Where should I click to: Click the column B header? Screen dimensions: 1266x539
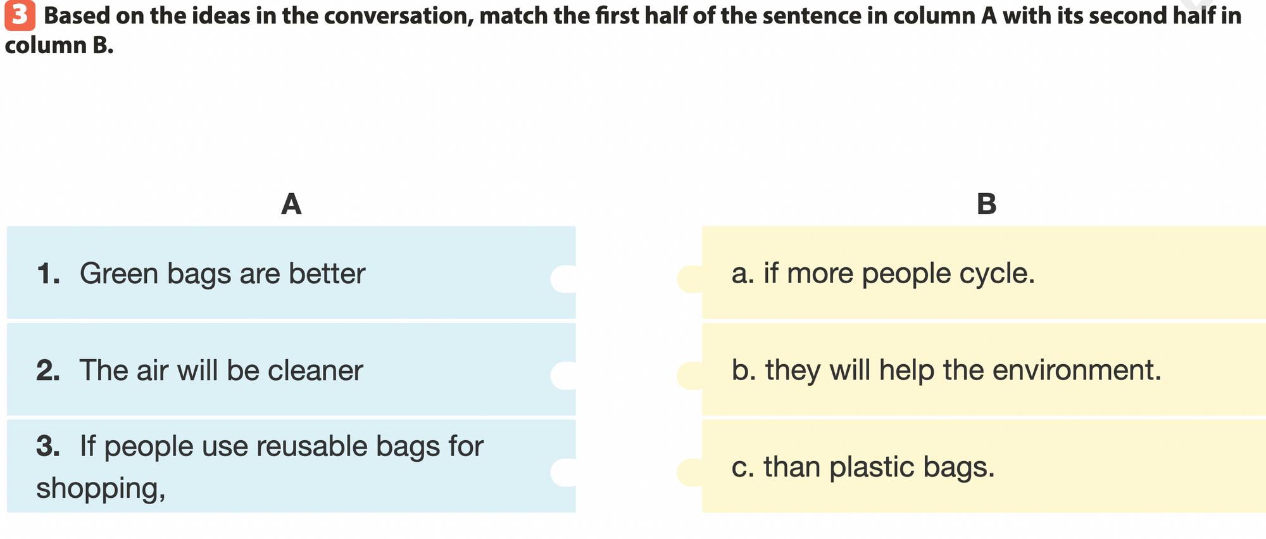coord(986,204)
